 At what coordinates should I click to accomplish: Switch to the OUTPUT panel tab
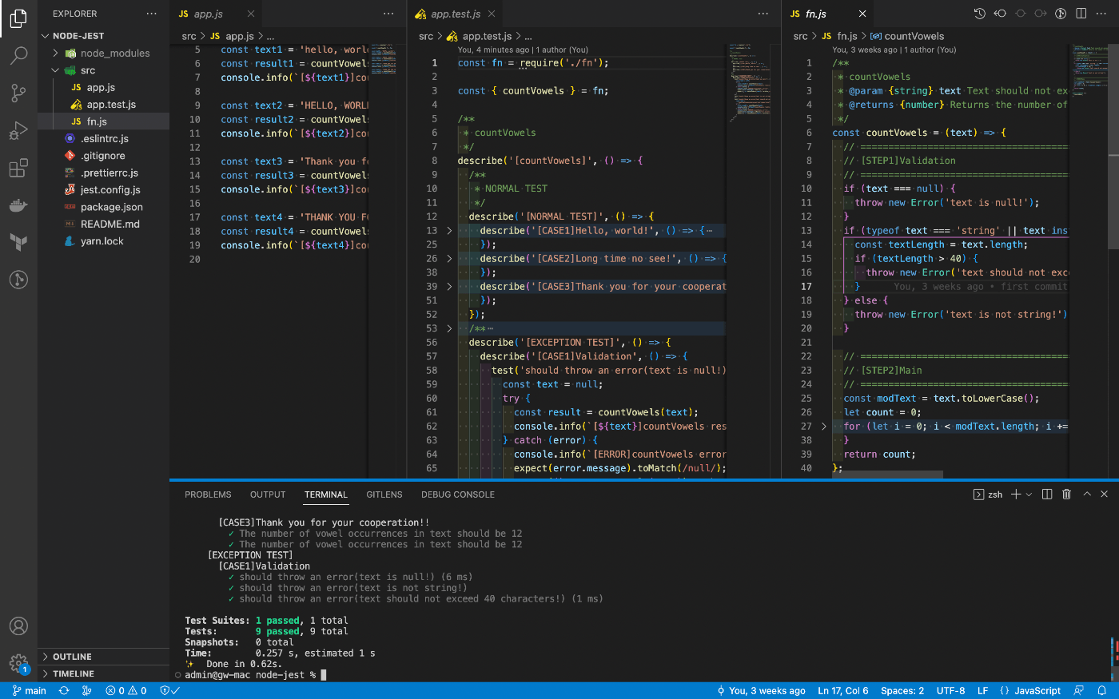pos(268,494)
